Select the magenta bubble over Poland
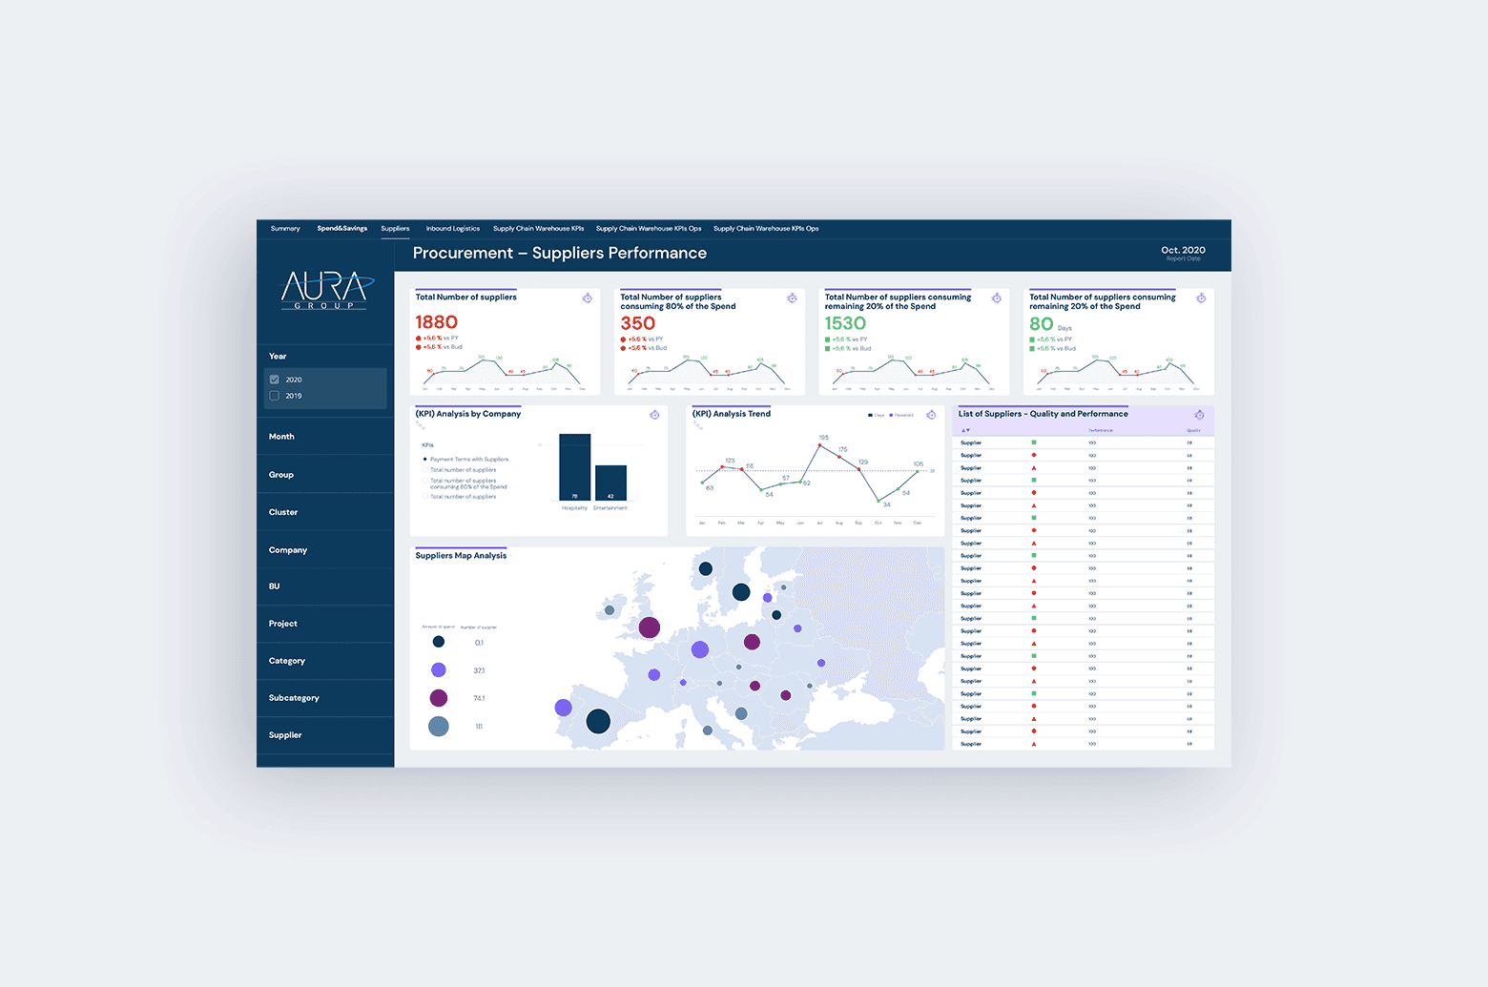 752,642
